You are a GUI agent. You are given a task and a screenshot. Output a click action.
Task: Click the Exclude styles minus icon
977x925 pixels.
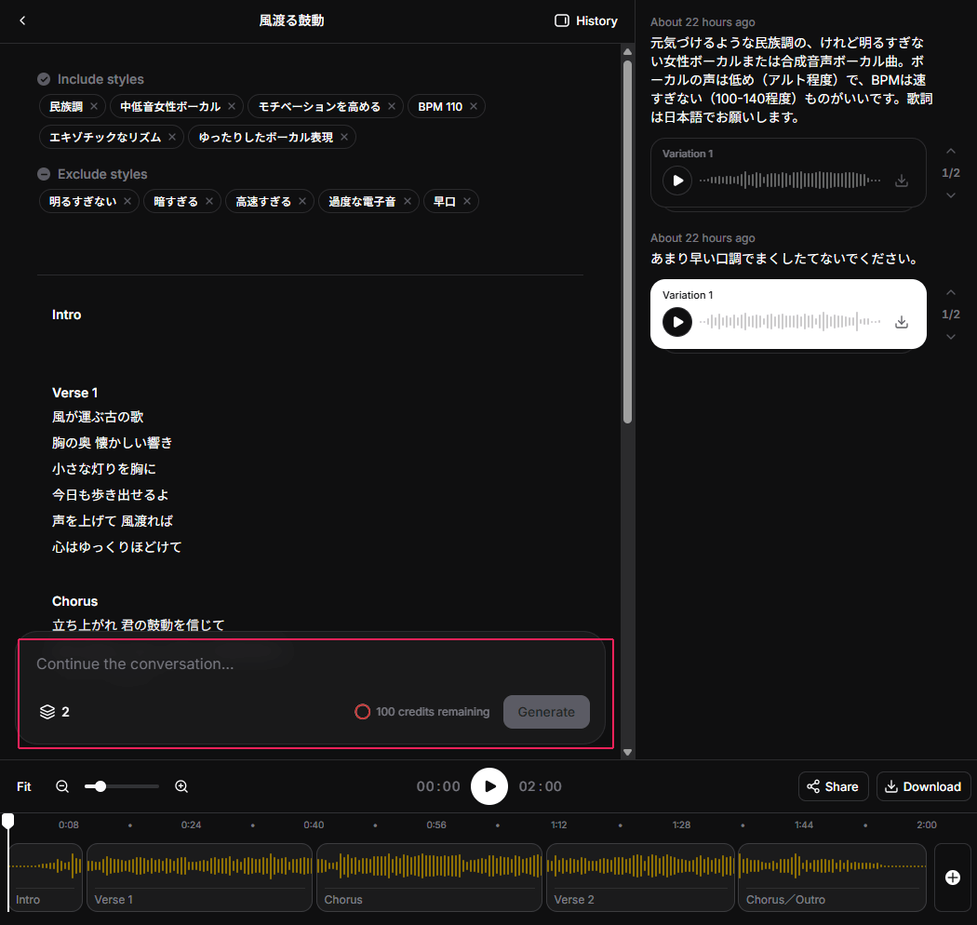(44, 174)
